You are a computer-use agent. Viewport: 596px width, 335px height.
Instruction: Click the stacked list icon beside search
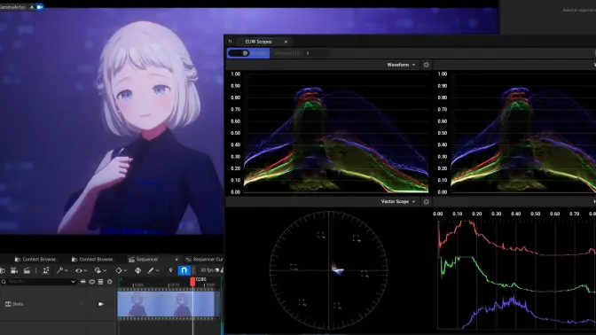[x=101, y=282]
